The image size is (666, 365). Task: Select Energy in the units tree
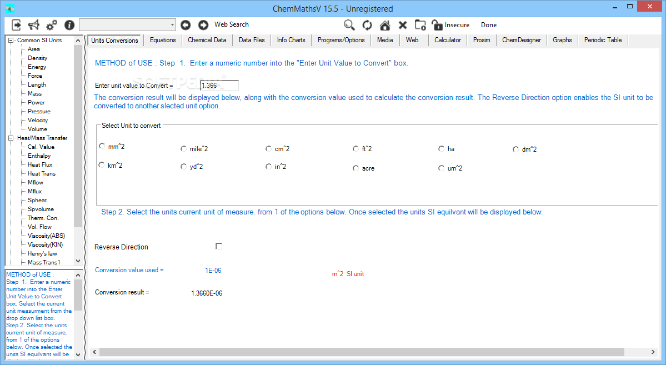(x=37, y=67)
